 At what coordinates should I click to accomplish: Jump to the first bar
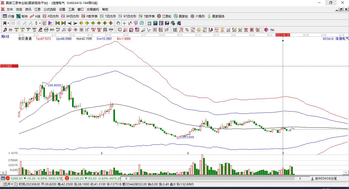tap(58, 23)
